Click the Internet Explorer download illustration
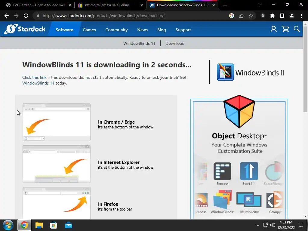The height and width of the screenshot is (231, 308). [x=57, y=164]
